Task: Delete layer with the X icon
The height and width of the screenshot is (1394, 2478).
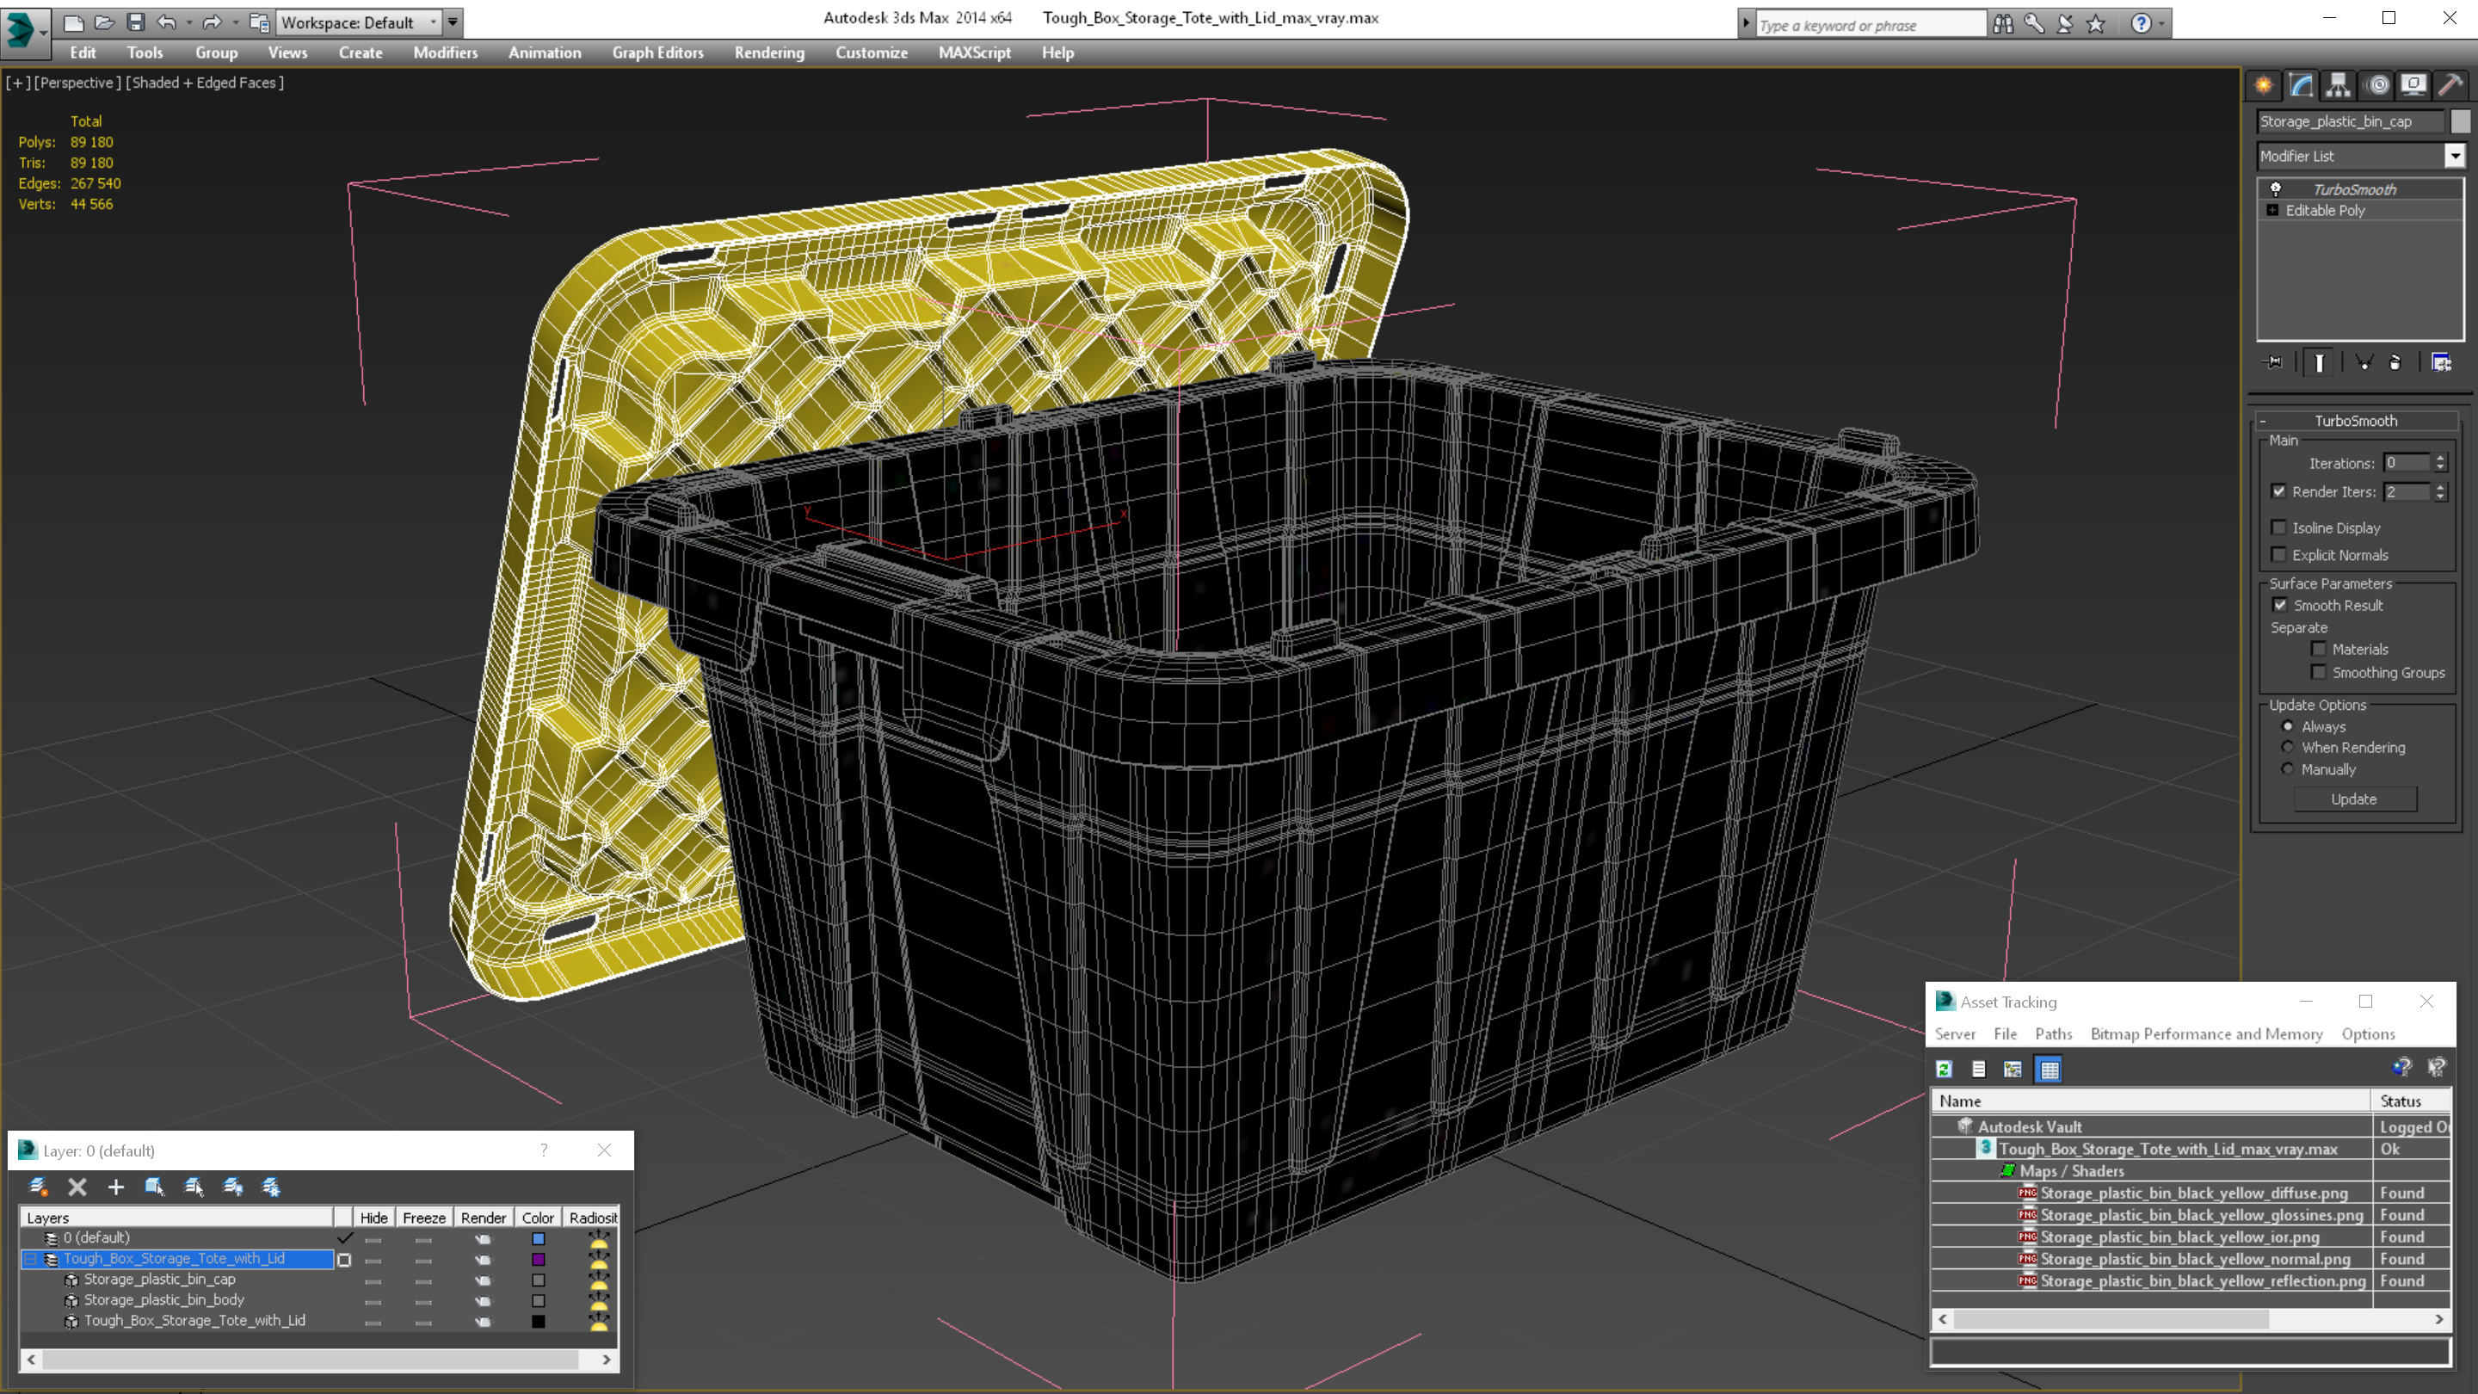Action: coord(77,1187)
